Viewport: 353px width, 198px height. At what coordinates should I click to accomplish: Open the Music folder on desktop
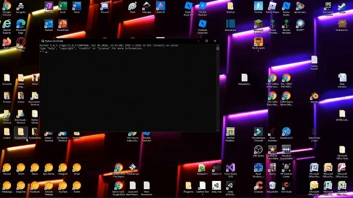(35, 79)
